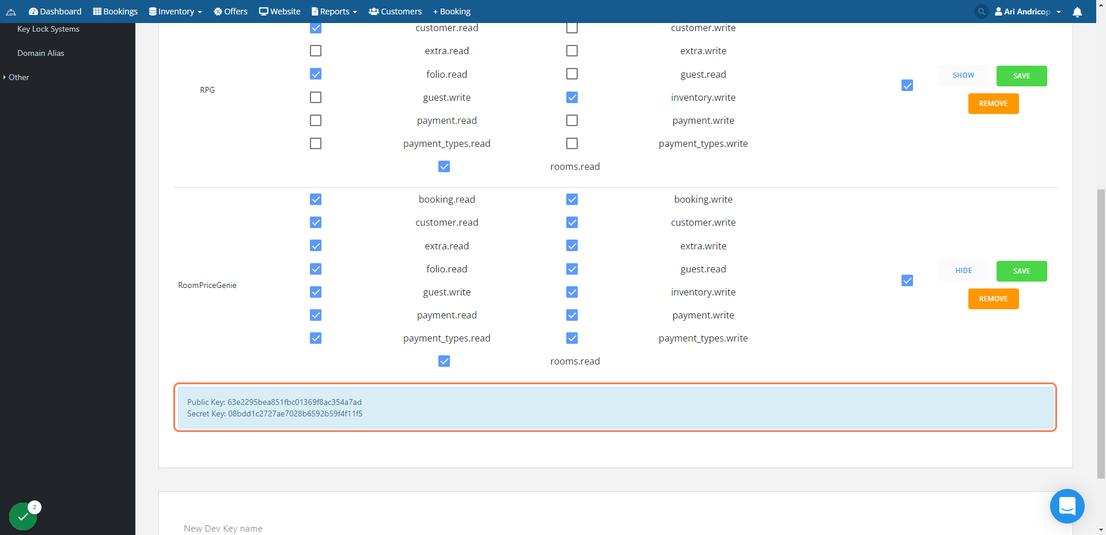Click the + Booking link

[x=452, y=12]
